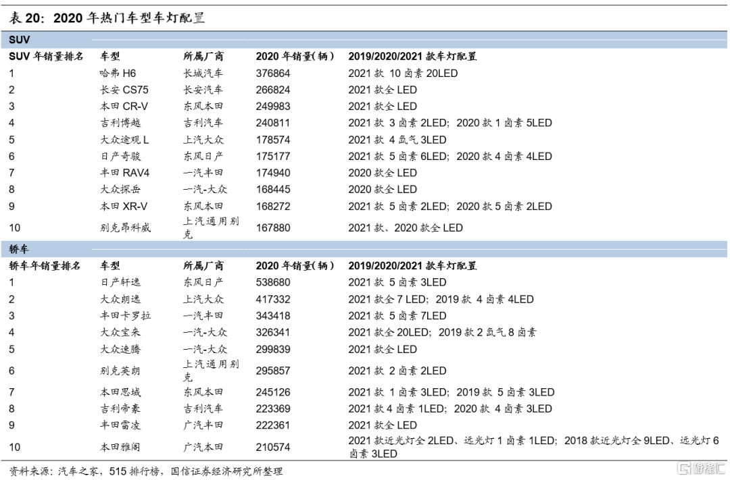Image resolution: width=730 pixels, height=480 pixels.
Task: Click the 广汽本田 manufacturer cell
Action: tap(203, 447)
